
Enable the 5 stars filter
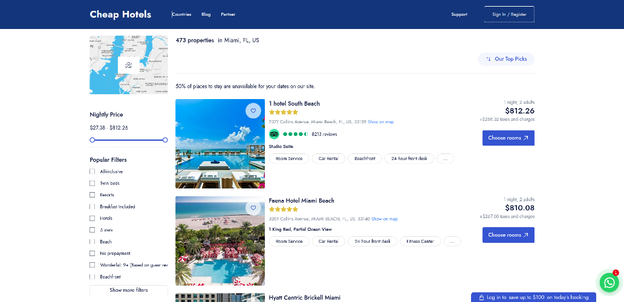[x=93, y=230]
